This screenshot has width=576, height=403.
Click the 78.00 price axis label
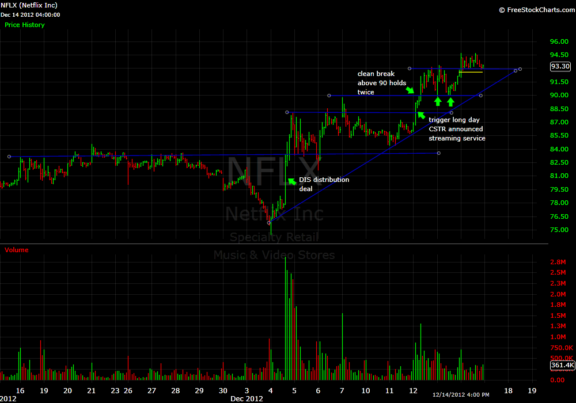[559, 203]
